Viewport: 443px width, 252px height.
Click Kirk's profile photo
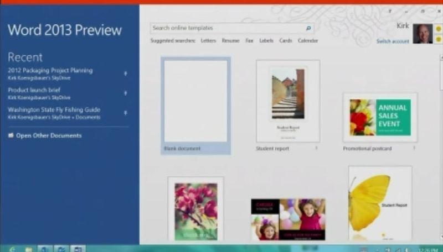(x=423, y=34)
